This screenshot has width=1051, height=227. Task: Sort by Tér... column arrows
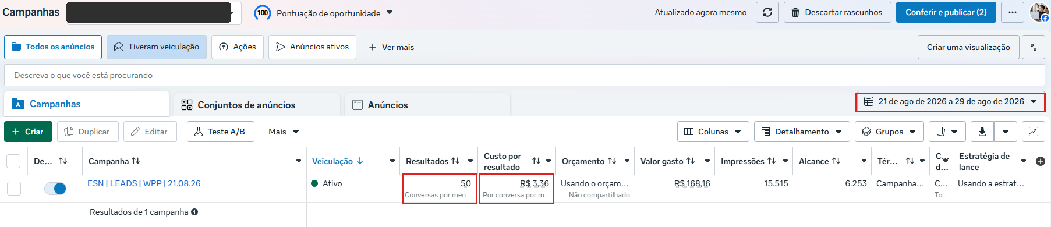910,161
